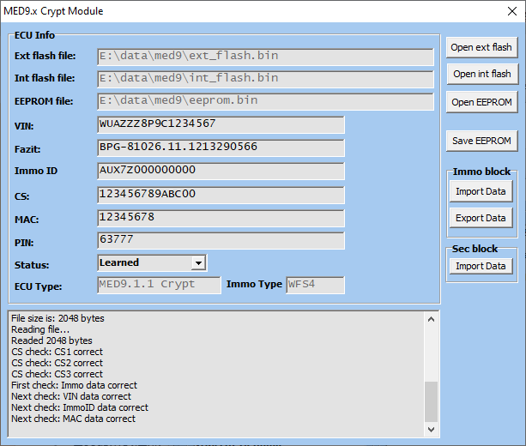Click the ECU Type field
Screen dimensions: 526x446
[158, 284]
